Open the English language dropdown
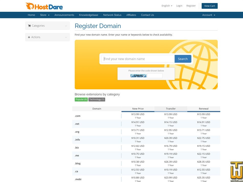The width and height of the screenshot is (243, 182). coord(167,6)
